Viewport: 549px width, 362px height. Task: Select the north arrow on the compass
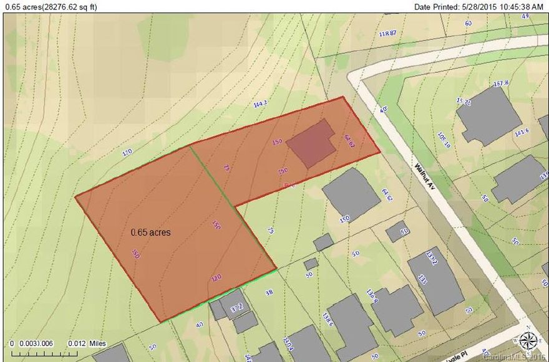528,328
